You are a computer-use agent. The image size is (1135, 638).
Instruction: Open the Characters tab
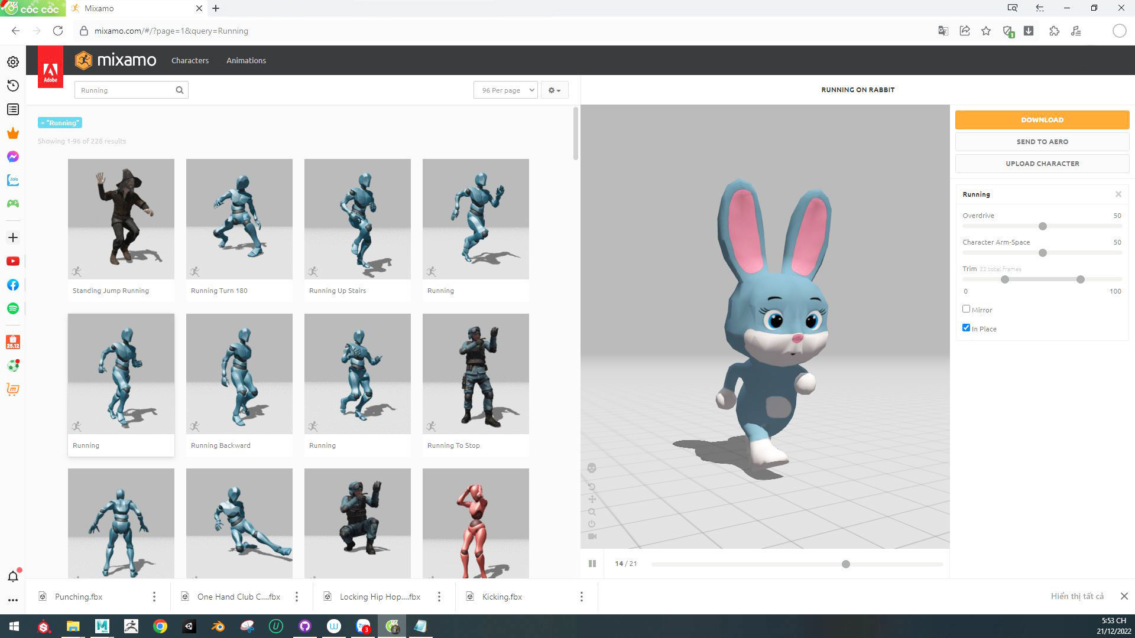[x=190, y=60]
